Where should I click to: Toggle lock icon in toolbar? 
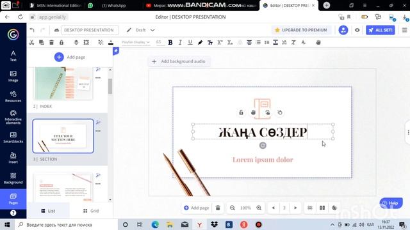tap(61, 42)
